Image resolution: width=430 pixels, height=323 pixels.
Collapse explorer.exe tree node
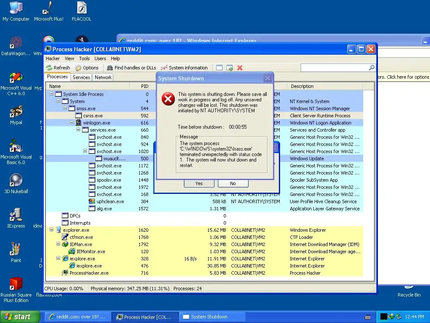(x=51, y=229)
